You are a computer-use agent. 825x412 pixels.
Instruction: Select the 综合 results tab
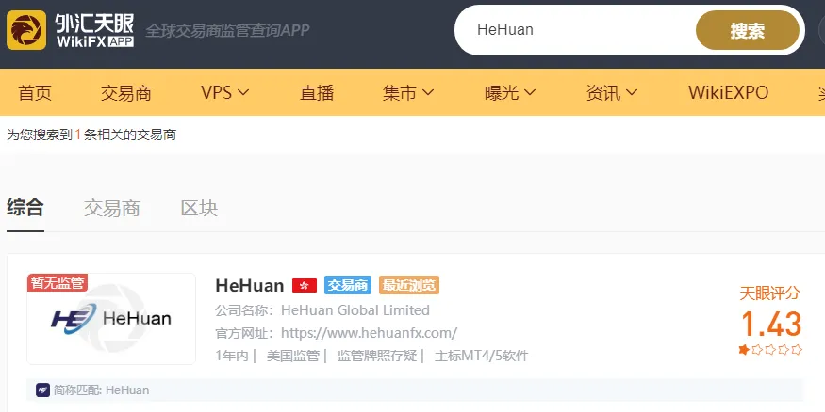coord(25,208)
